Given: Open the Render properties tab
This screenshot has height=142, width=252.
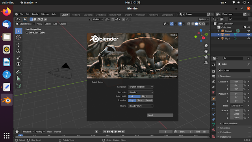Looking at the screenshot, I should coord(213,71).
